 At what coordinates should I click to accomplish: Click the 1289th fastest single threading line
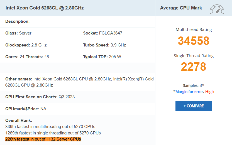coord(53,133)
